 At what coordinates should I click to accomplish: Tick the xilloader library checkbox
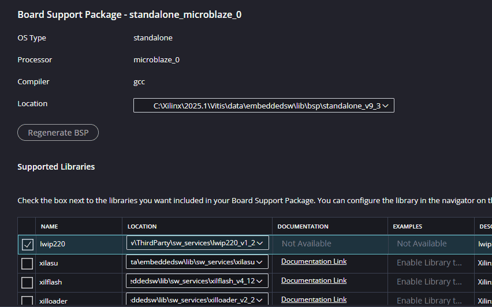coord(27,301)
